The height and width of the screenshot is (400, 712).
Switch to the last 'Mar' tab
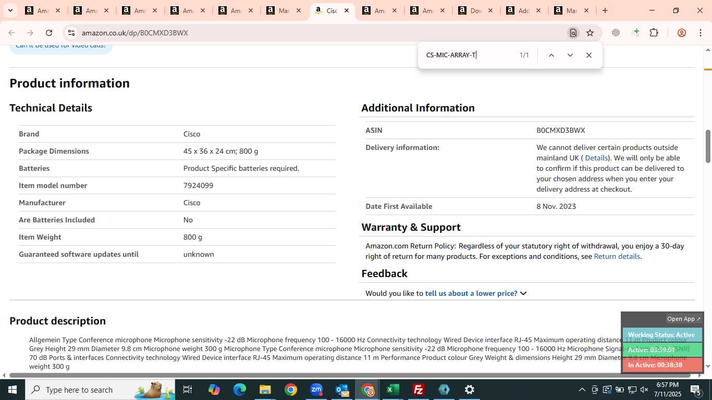572,10
